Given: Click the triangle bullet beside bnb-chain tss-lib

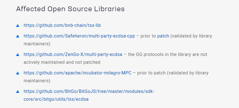Looking at the screenshot, I should (x=18, y=25).
